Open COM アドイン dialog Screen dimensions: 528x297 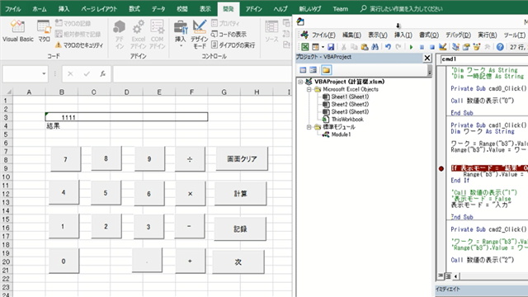coord(157,34)
